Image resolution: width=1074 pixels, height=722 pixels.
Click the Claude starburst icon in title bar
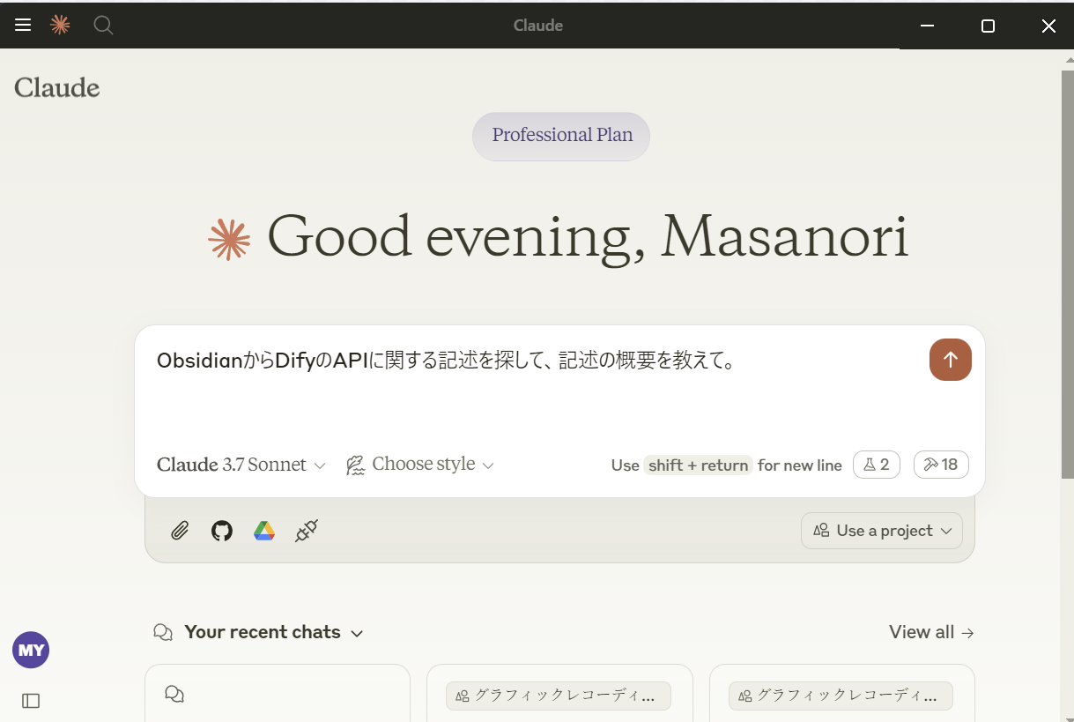click(x=60, y=26)
